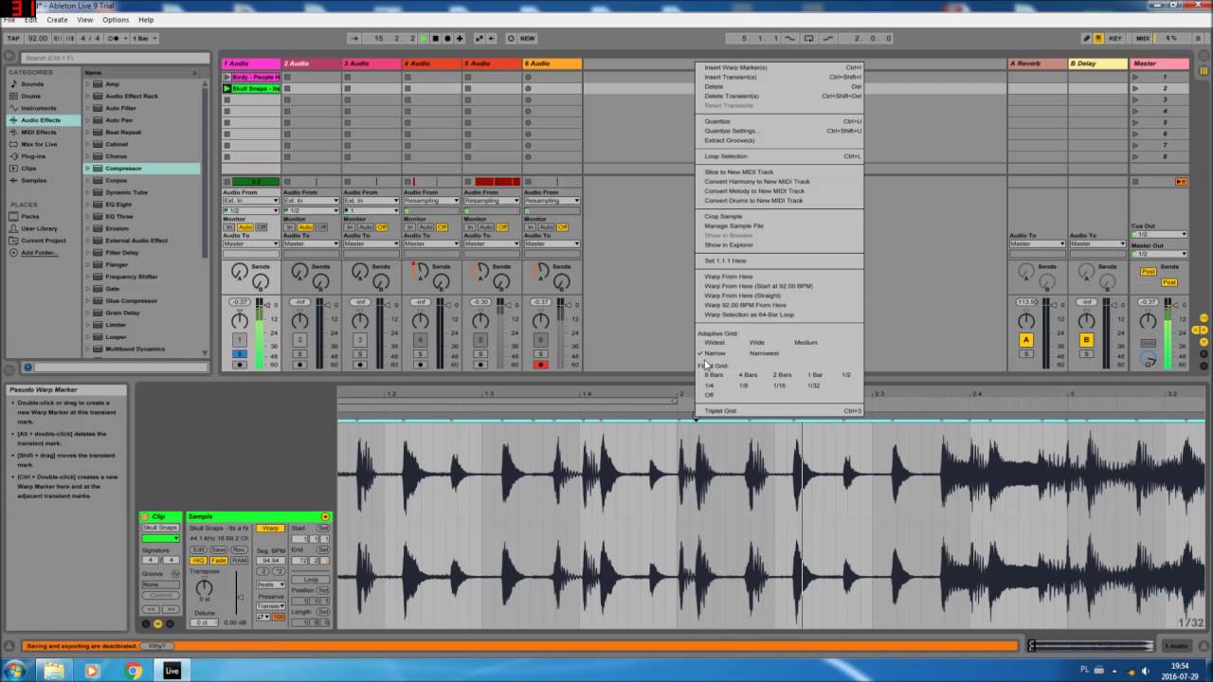Open A Reverb Audio To dropdown

1037,243
